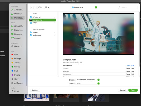Open the grouping options dropdown
Viewport: 141px width, 106px height.
click(47, 7)
